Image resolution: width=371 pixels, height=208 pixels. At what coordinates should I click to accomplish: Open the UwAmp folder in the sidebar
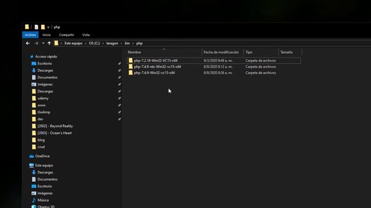point(44,112)
